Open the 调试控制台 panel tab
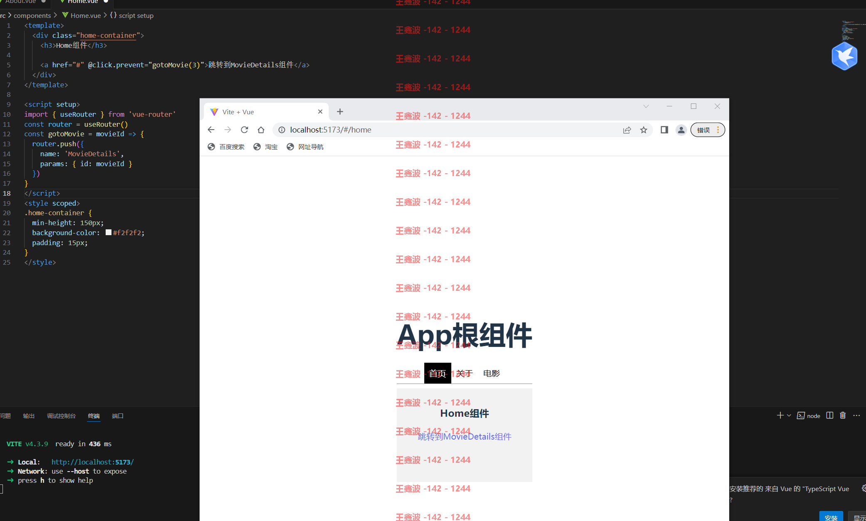The height and width of the screenshot is (521, 866). coord(61,416)
